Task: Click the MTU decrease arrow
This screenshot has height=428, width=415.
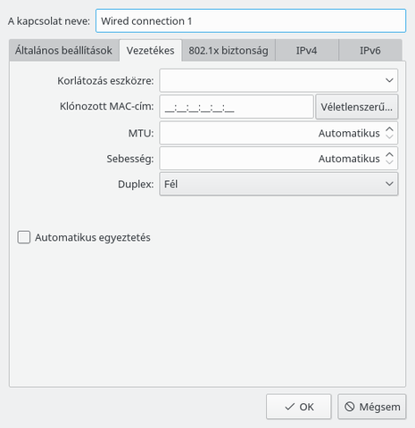Action: click(x=389, y=136)
